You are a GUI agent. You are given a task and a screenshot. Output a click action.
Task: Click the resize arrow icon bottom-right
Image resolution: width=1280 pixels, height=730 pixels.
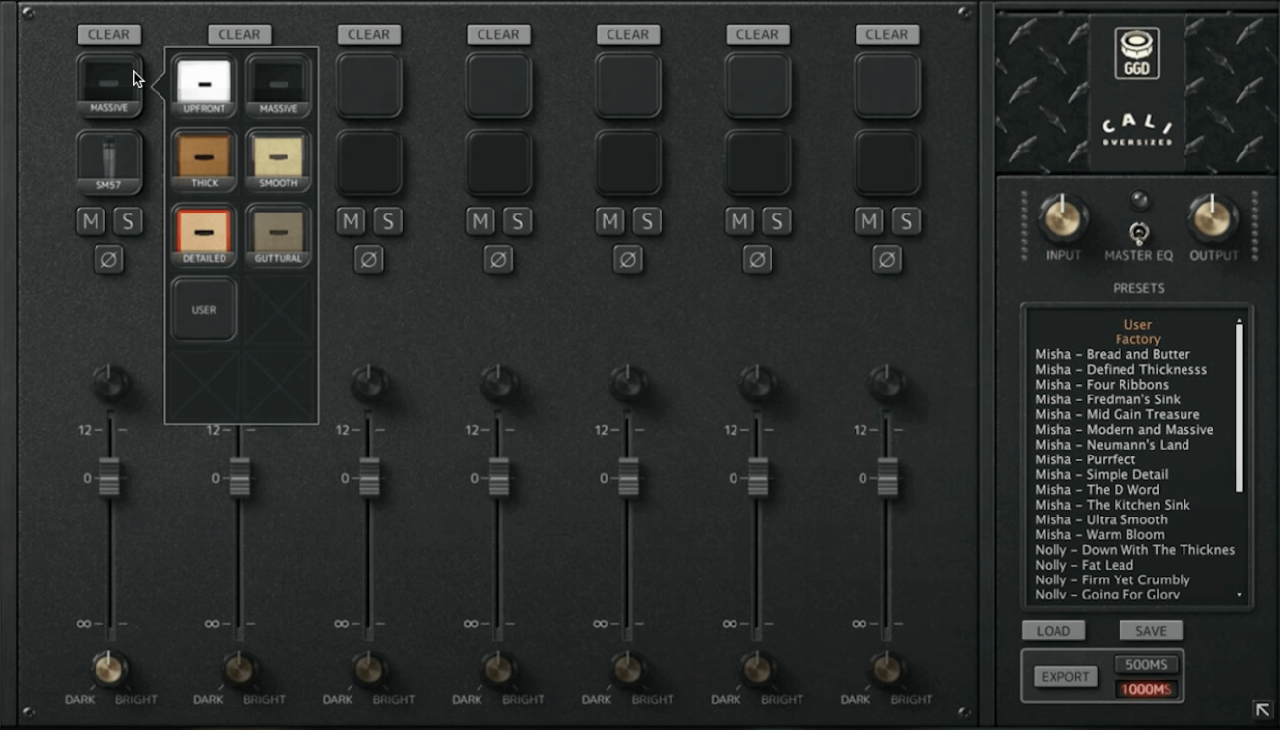point(1262,709)
